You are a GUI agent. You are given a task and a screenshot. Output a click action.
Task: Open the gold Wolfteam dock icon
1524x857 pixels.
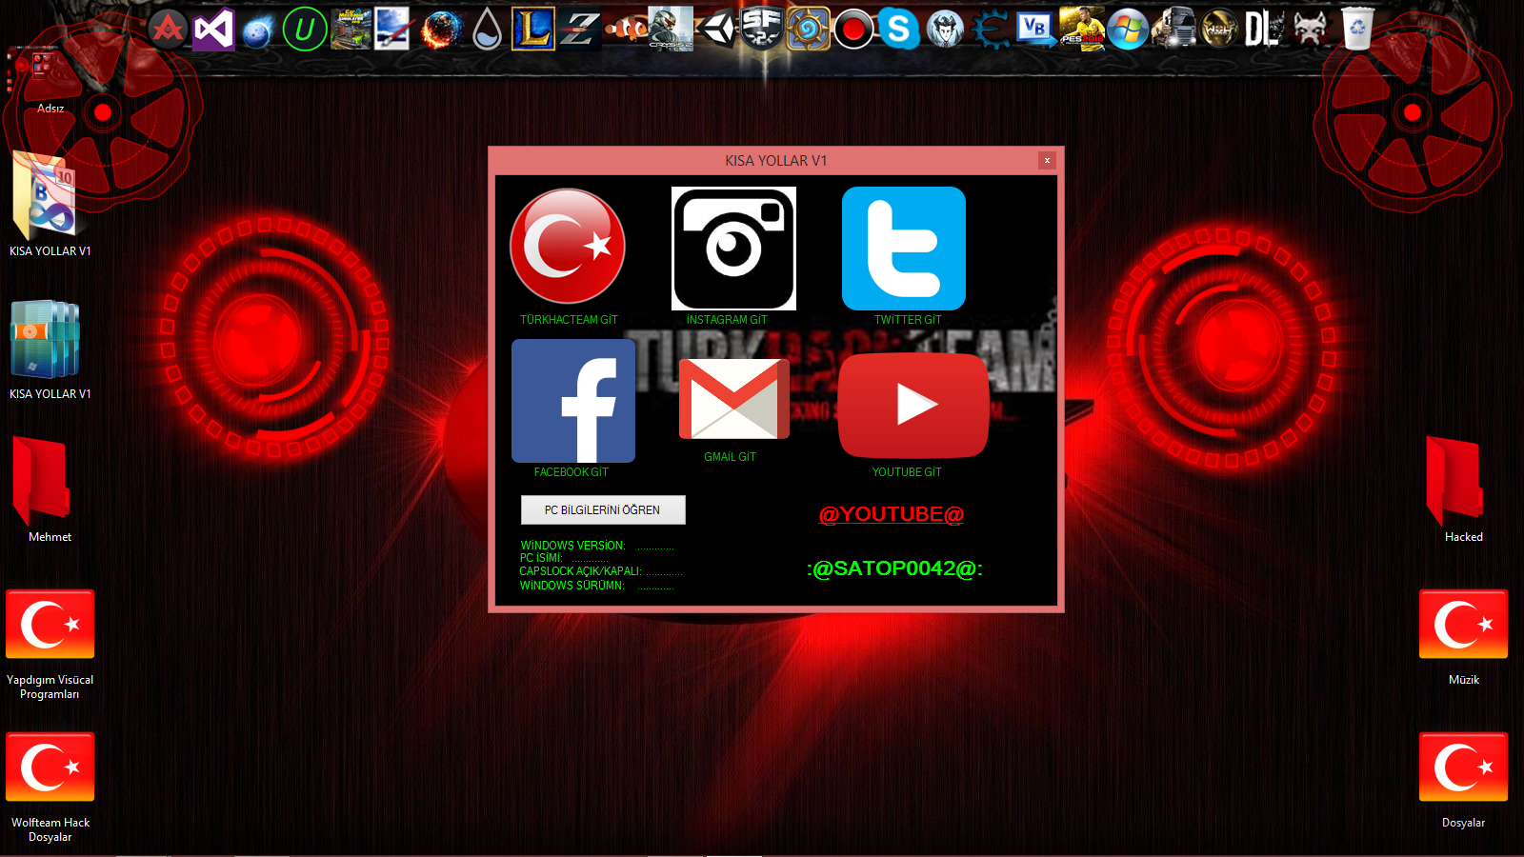click(1219, 30)
